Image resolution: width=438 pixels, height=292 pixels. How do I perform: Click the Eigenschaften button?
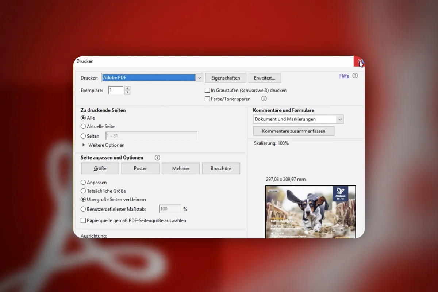point(225,78)
